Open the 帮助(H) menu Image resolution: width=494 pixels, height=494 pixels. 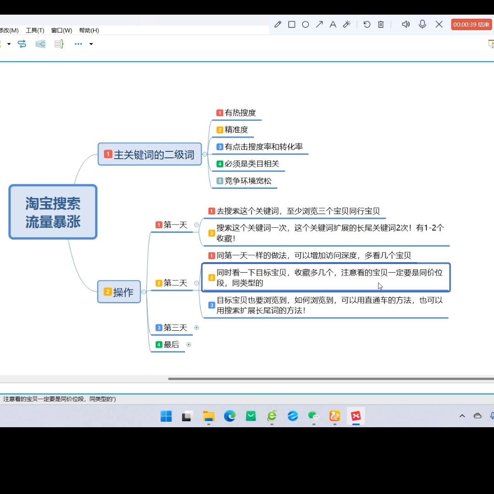89,30
